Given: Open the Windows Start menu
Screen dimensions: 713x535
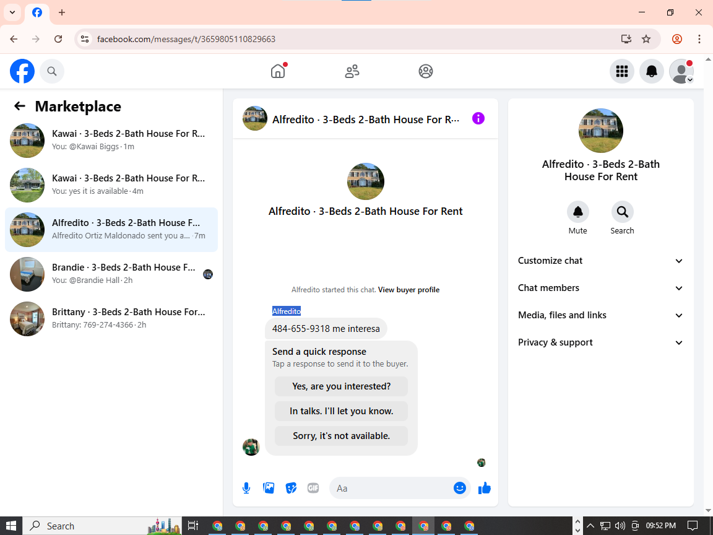Looking at the screenshot, I should (11, 526).
